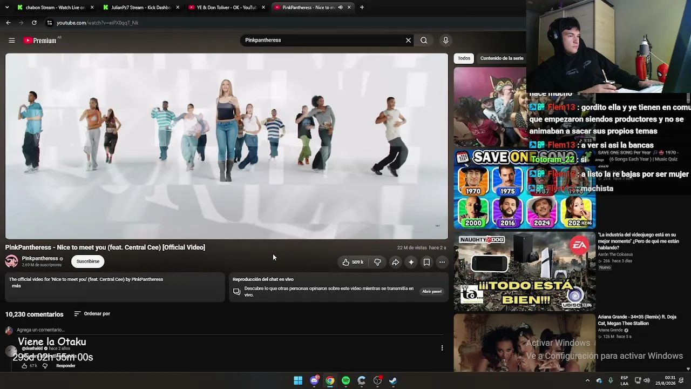The height and width of the screenshot is (389, 691).
Task: Open the Ariana Grande 34+35 Remix thumbnail
Action: pos(524,344)
